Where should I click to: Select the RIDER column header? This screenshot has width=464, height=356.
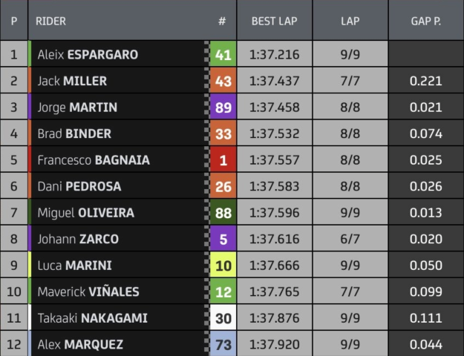coord(51,21)
